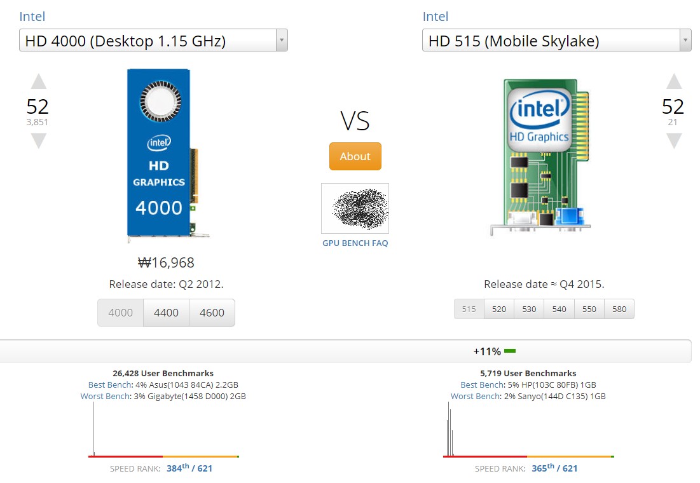
Task: Select the 530 variant
Action: [529, 310]
